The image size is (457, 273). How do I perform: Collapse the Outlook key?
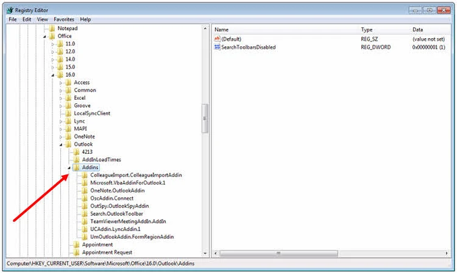pos(61,145)
